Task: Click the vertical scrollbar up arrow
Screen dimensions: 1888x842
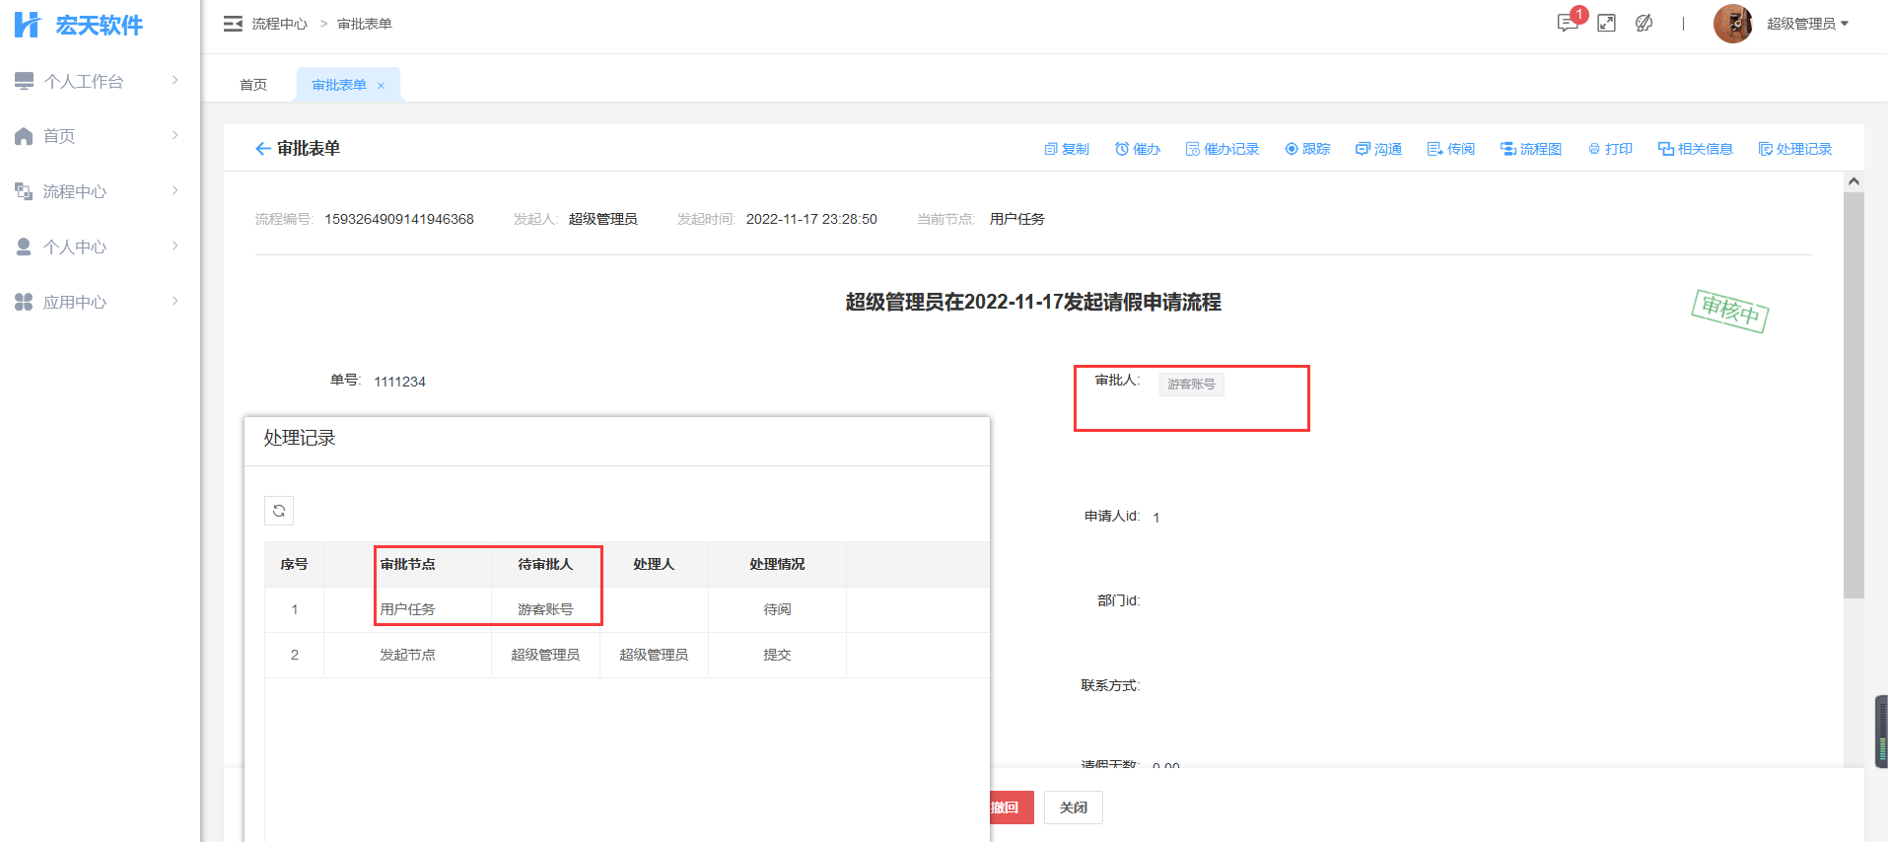Action: (1853, 181)
